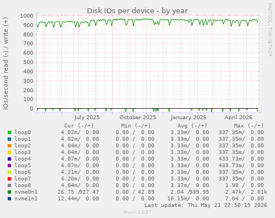Click the January 2026 axis label
275x218 pixels.
point(189,118)
